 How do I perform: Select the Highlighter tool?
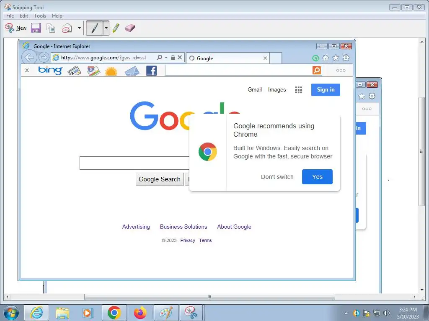116,28
